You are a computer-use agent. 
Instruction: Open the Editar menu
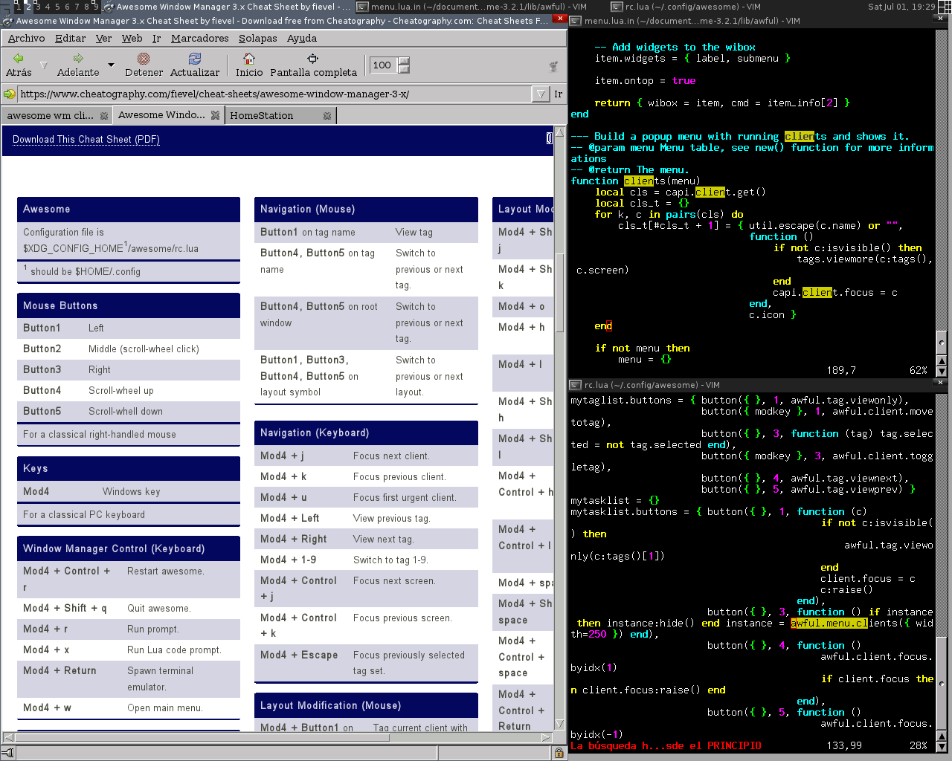tap(71, 38)
